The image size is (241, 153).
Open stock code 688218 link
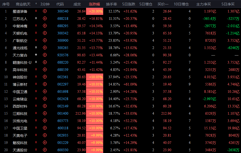coord(63,19)
